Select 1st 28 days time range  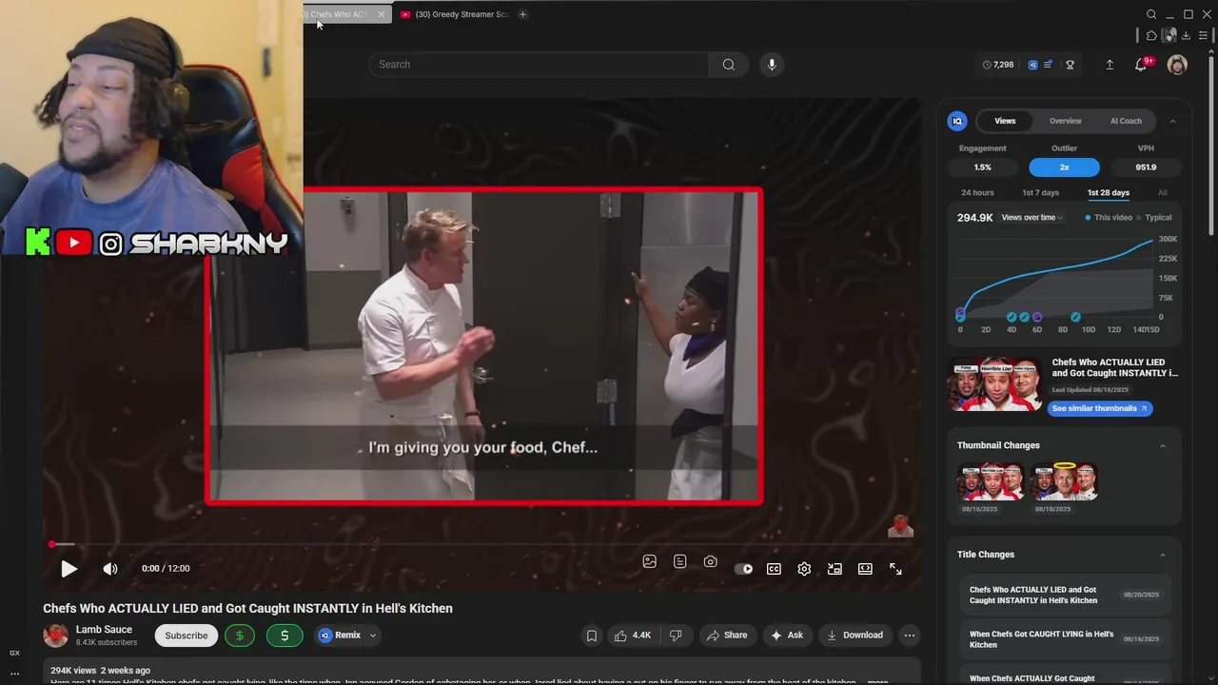coord(1109,193)
